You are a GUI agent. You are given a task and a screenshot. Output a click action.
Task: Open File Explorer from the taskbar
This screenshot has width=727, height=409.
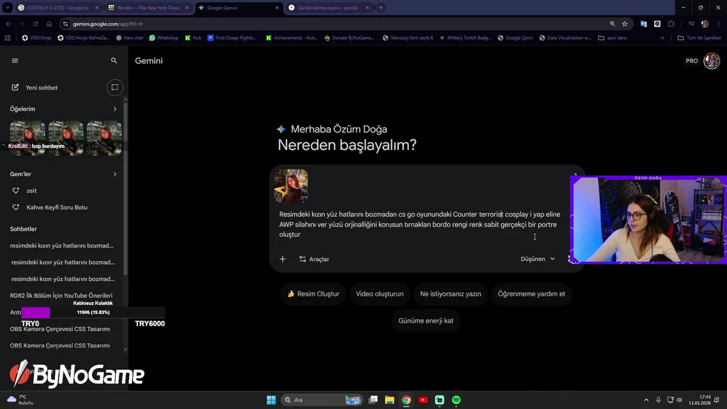tap(390, 400)
